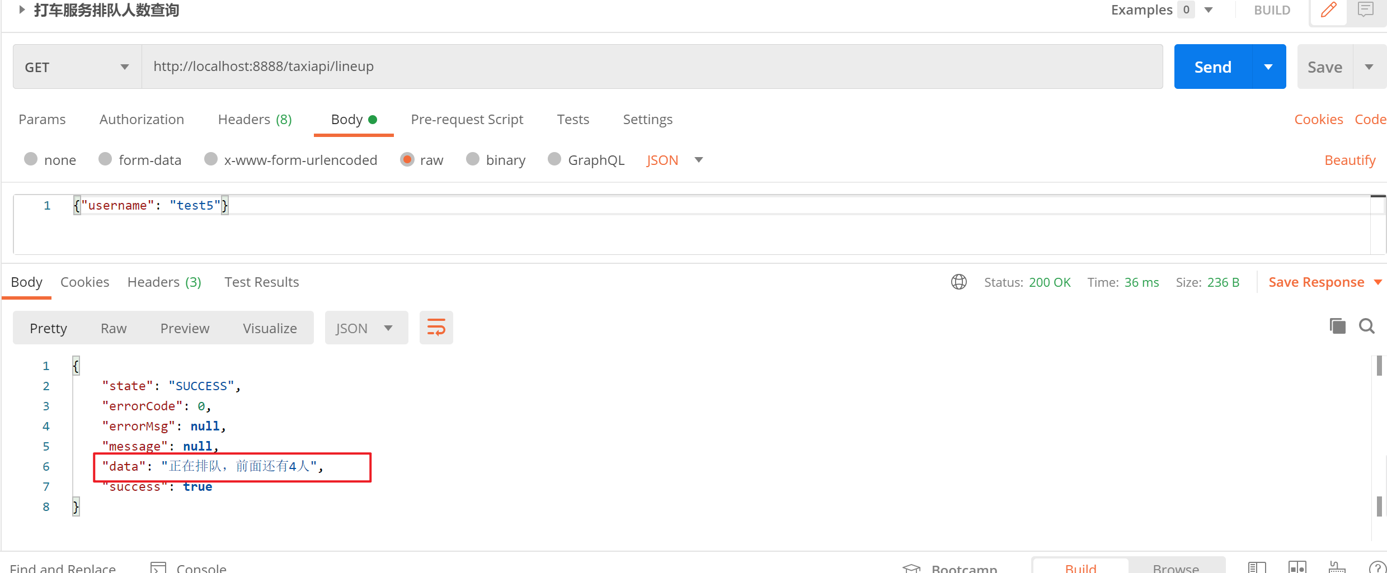Open the request Headers (8) tab
1387x573 pixels.
click(x=255, y=119)
